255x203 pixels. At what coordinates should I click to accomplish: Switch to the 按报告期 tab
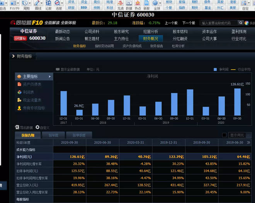tap(28, 135)
